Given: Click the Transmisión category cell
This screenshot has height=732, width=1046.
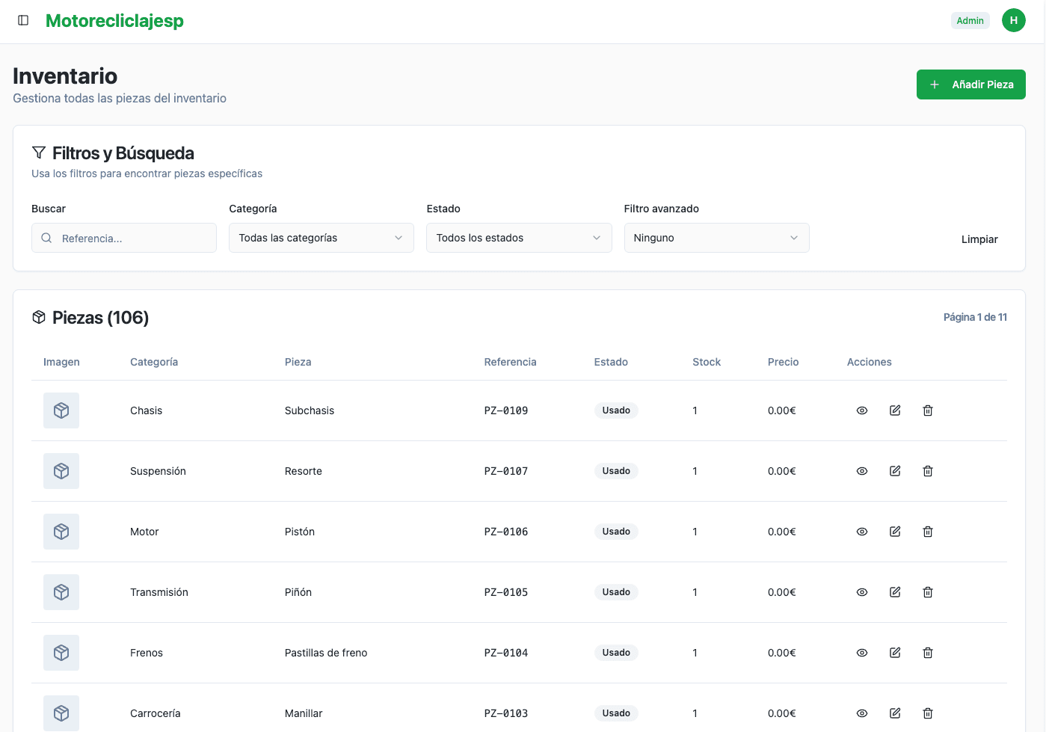Looking at the screenshot, I should (159, 592).
